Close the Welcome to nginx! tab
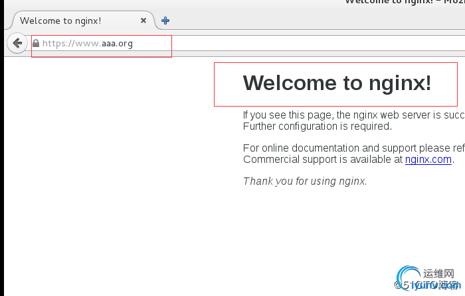 [143, 21]
